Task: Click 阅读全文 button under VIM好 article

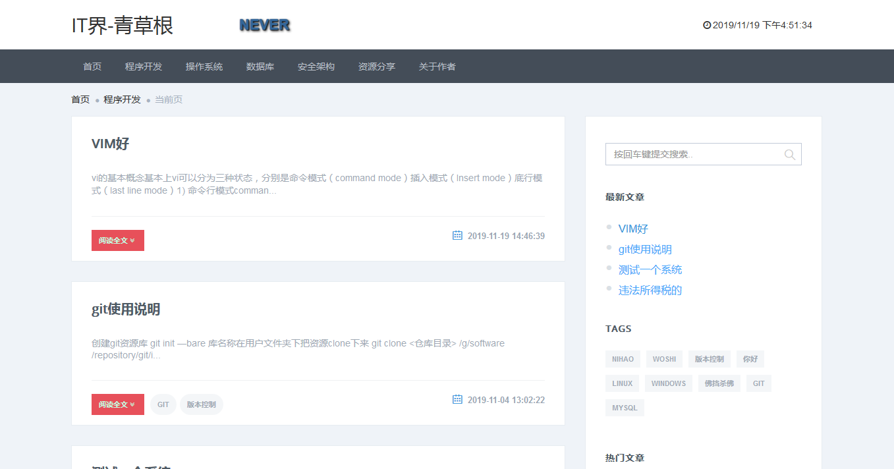Action: tap(118, 240)
